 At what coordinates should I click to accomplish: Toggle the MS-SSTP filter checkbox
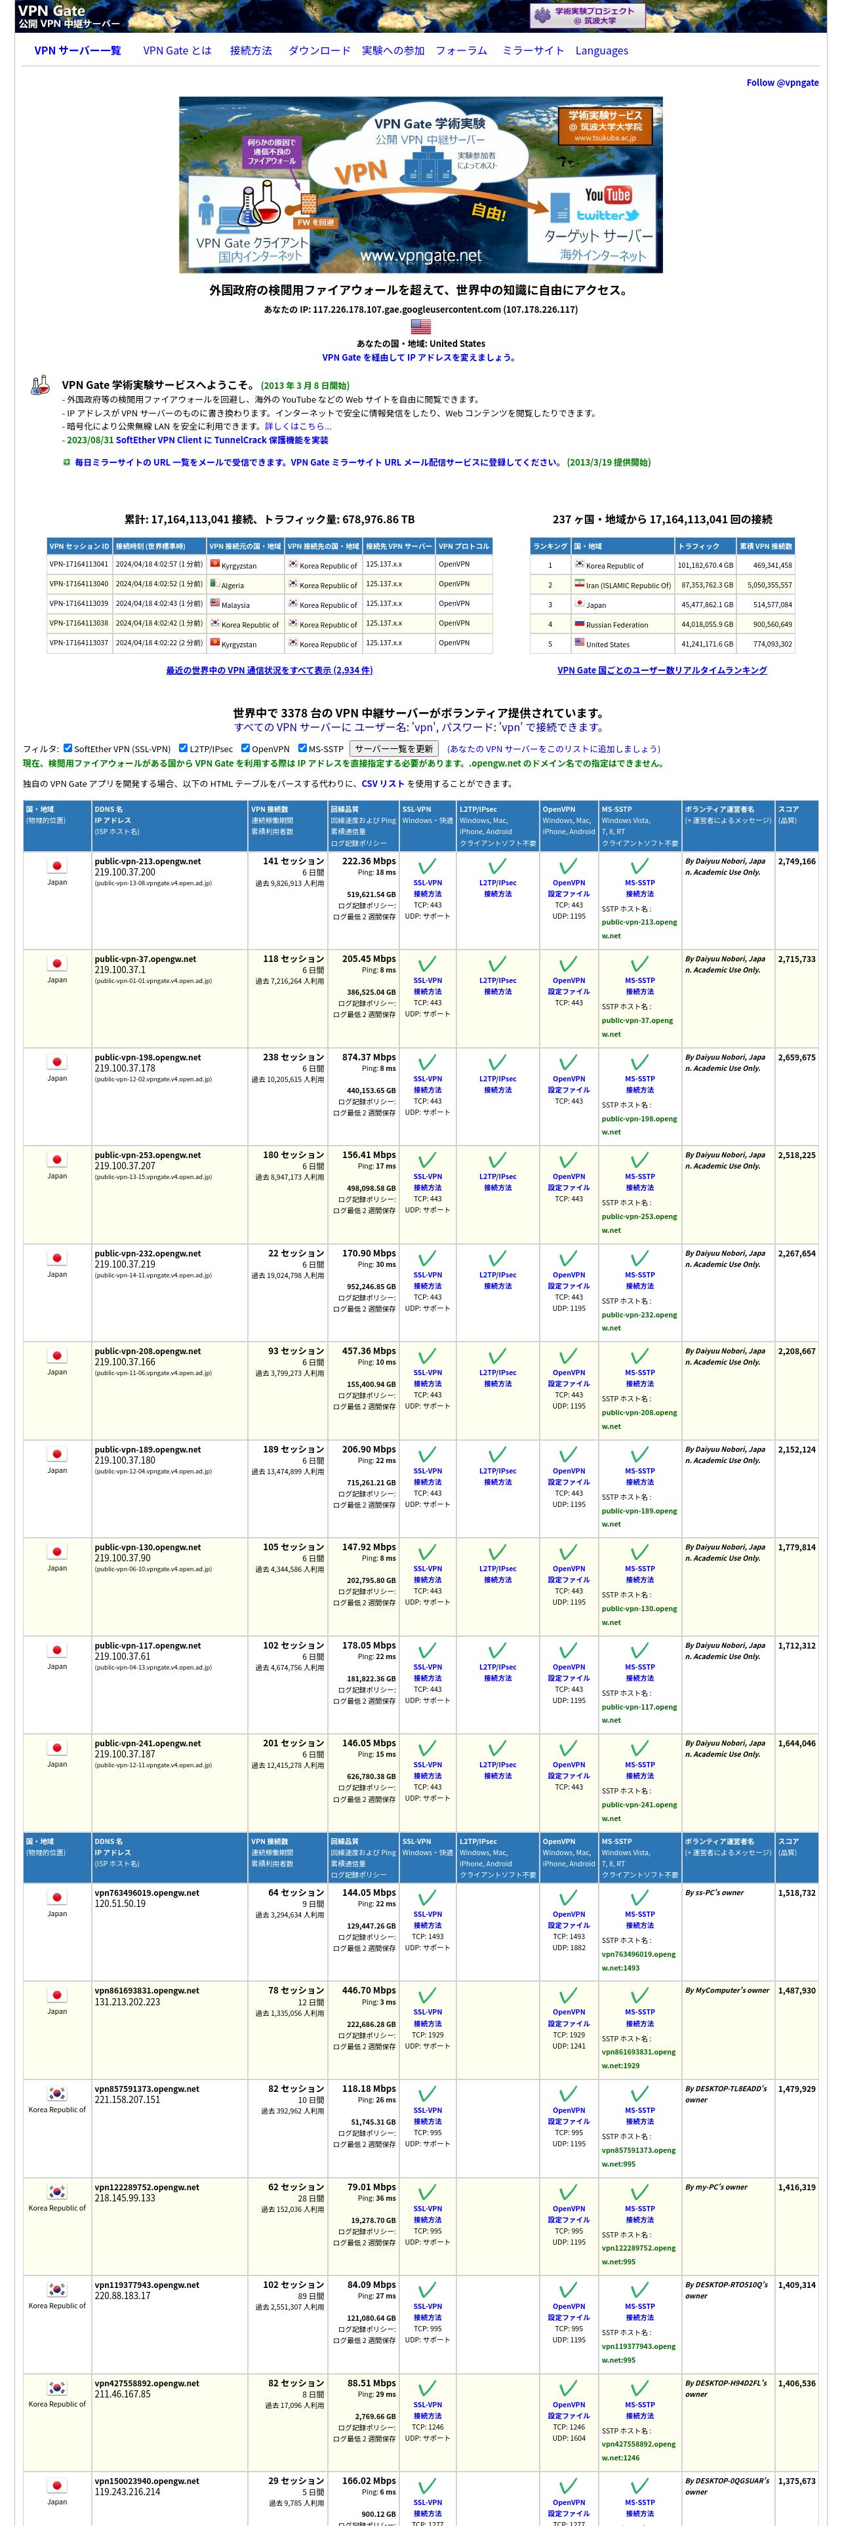tap(303, 748)
